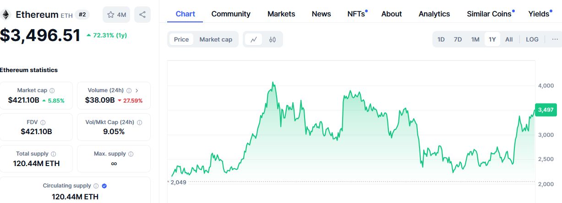
Task: Open the Analytics tab
Action: [x=434, y=14]
